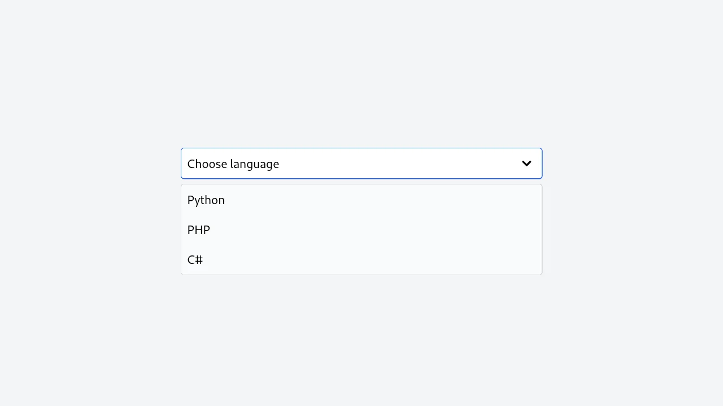This screenshot has width=723, height=406.
Task: Click the chevron arrow in the language dropdown
Action: tap(526, 164)
